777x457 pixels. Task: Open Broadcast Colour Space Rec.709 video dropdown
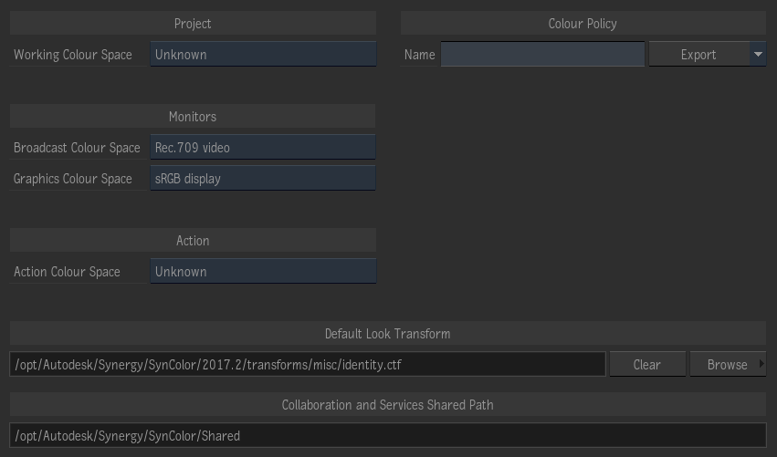[263, 148]
